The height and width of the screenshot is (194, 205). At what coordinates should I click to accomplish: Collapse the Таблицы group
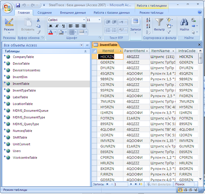click(x=85, y=51)
